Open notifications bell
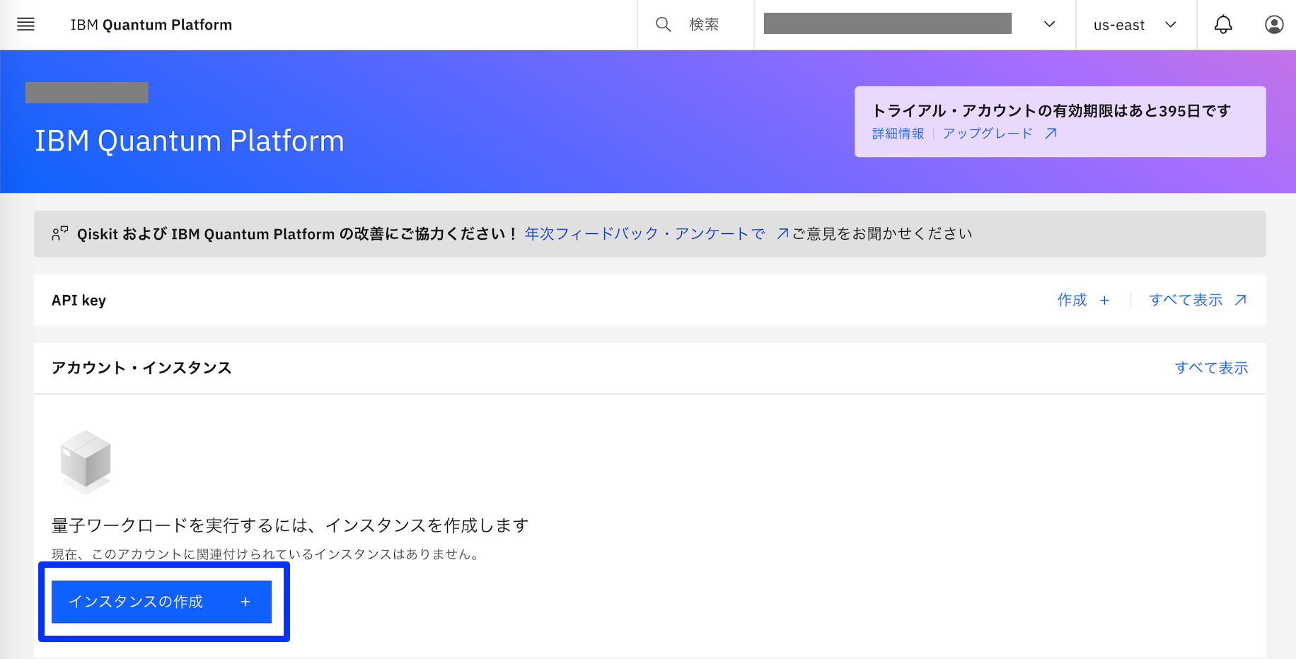The height and width of the screenshot is (659, 1296). click(x=1223, y=25)
